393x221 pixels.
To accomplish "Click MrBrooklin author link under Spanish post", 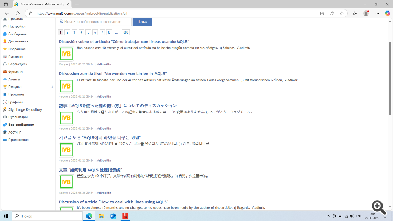I will (x=104, y=64).
